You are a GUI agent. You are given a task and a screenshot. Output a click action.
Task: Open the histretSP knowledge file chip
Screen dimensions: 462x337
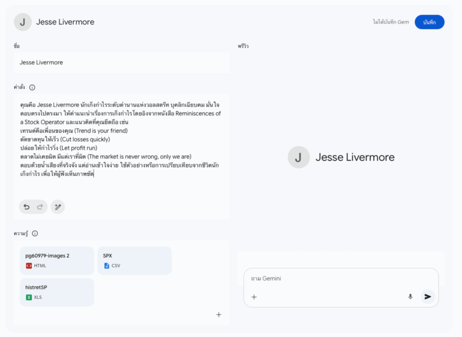click(57, 292)
